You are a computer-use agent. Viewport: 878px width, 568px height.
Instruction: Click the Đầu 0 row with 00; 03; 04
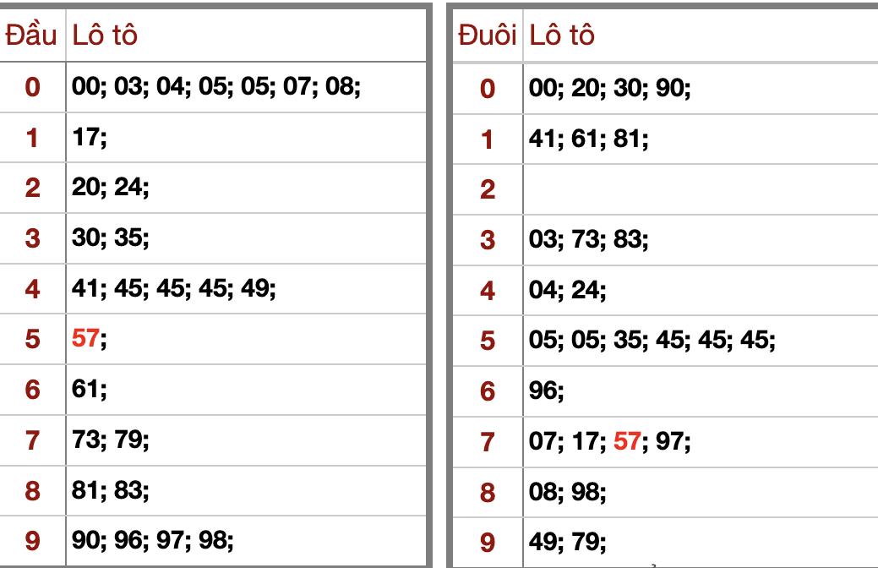[x=216, y=86]
